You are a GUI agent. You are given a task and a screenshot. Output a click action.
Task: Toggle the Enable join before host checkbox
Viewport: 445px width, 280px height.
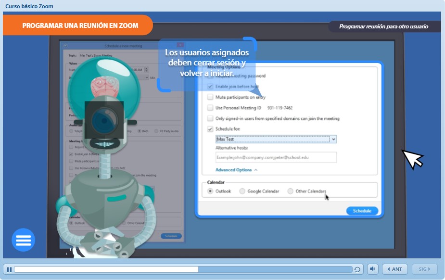210,87
